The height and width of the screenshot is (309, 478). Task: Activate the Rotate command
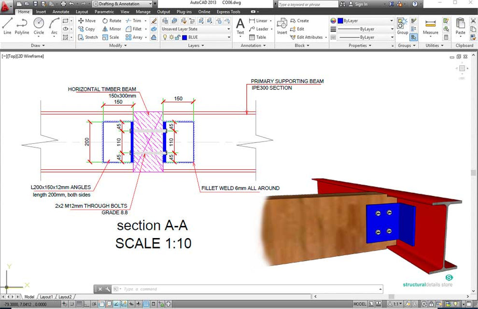(x=112, y=21)
